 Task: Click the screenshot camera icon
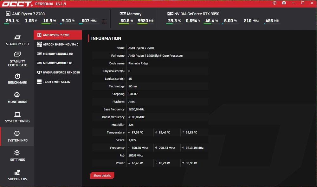click(x=284, y=3)
